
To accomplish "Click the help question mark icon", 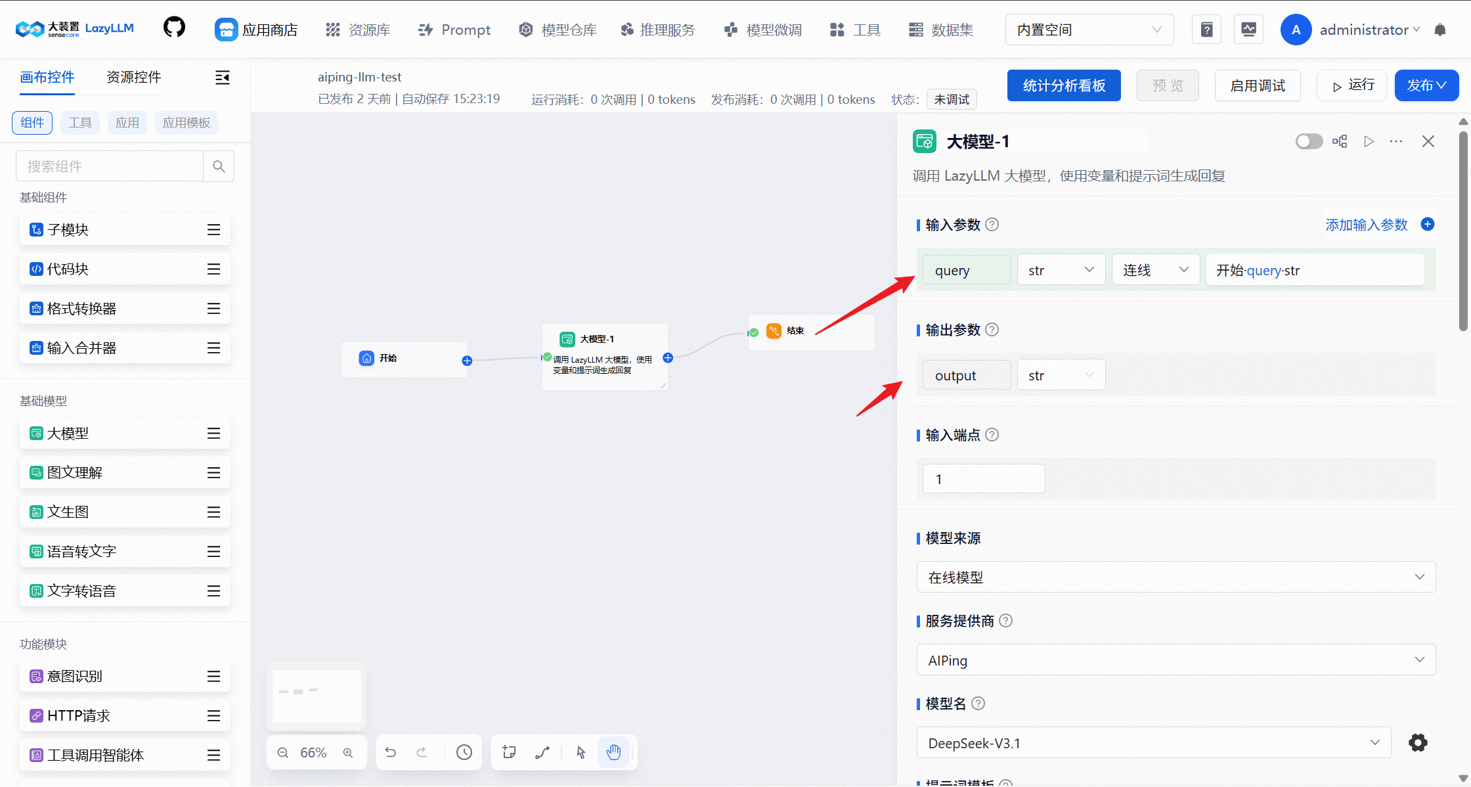I will 1206,29.
